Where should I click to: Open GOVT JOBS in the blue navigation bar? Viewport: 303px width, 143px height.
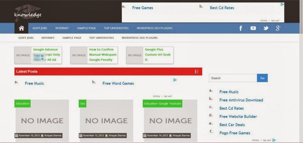pyautogui.click(x=40, y=28)
